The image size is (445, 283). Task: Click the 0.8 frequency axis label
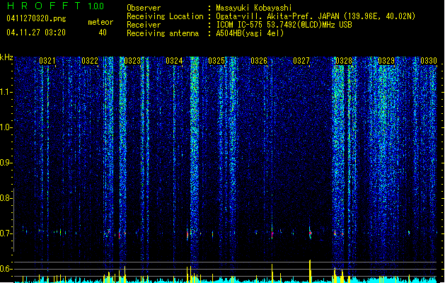(x=6, y=198)
